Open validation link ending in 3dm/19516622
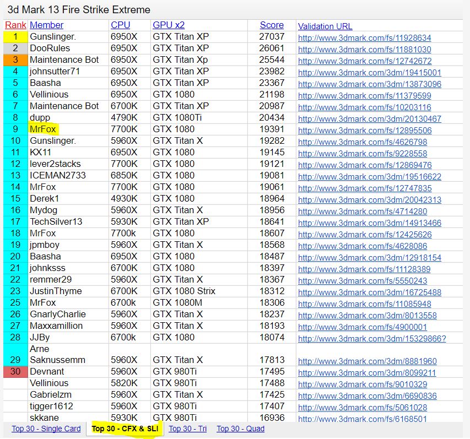Screen dimensions: 470x439 370,177
